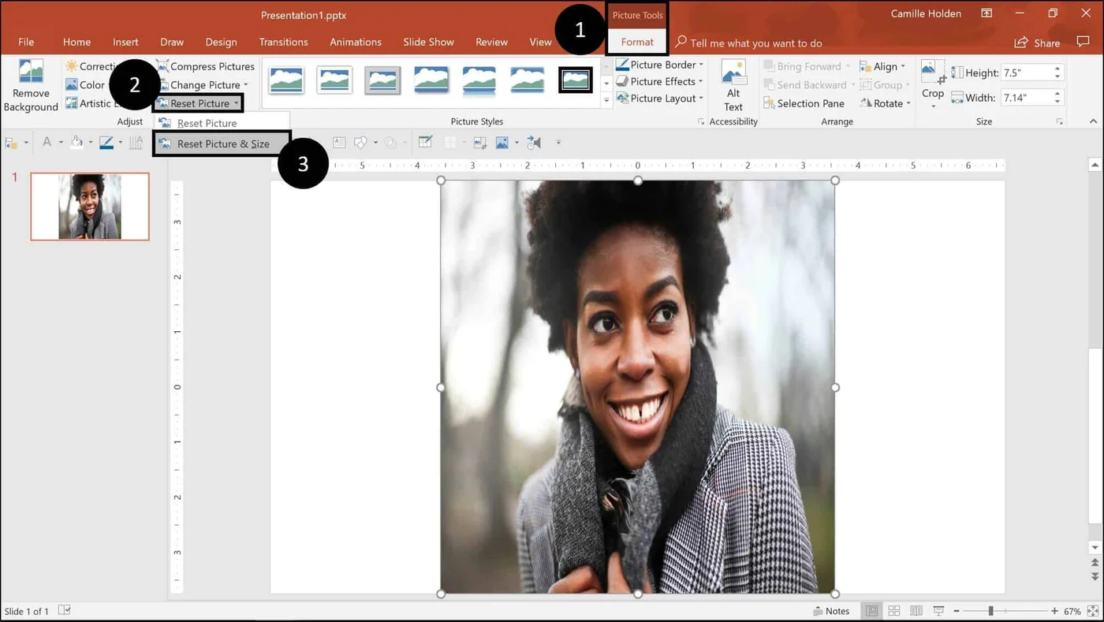Click the Next Slide double arrow button
The image size is (1104, 622).
coord(1095,576)
